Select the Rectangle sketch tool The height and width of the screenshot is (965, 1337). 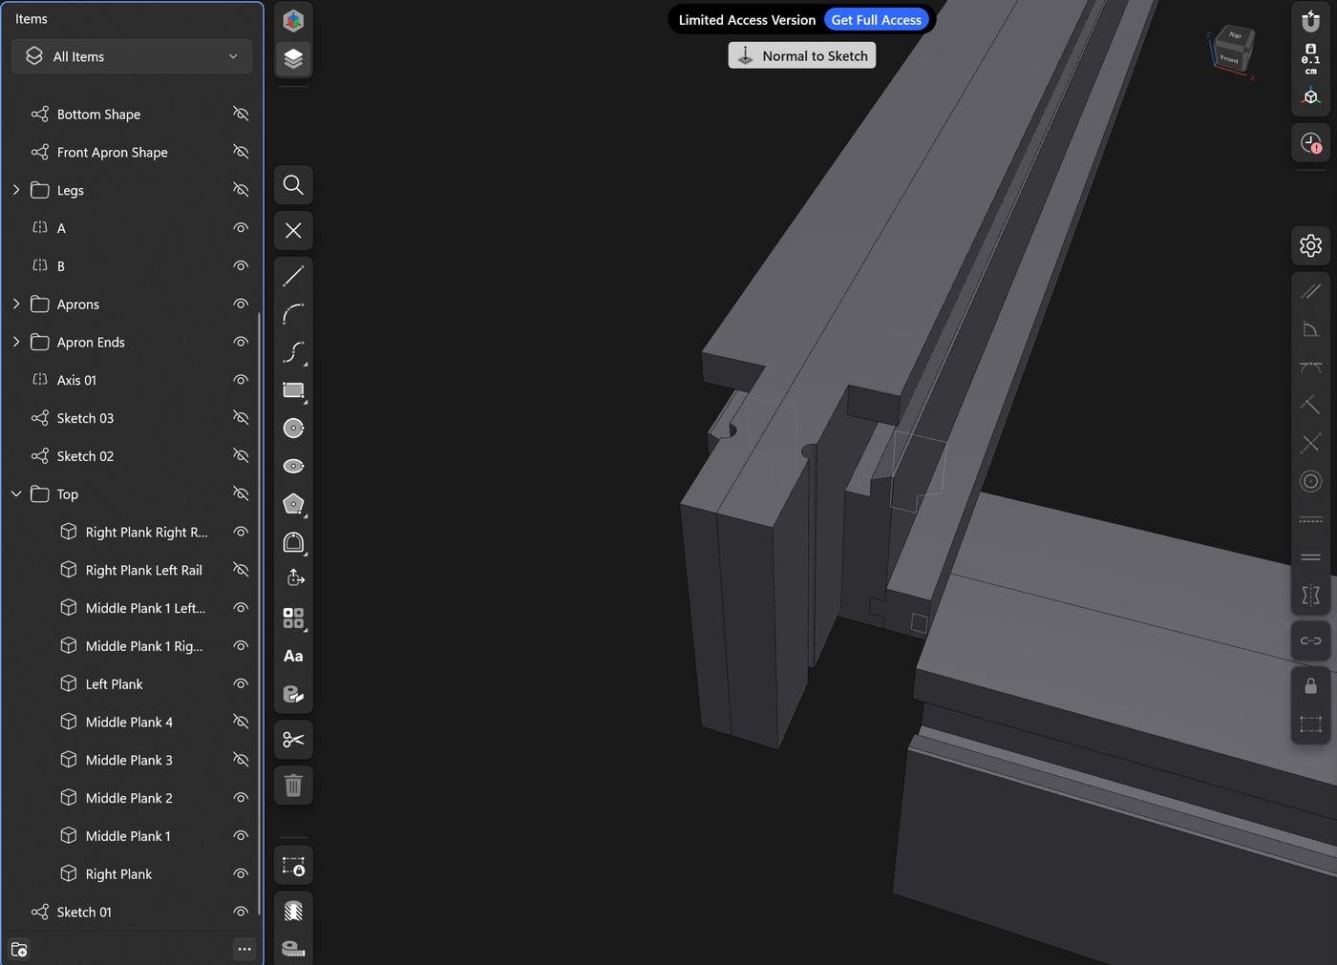click(x=293, y=390)
